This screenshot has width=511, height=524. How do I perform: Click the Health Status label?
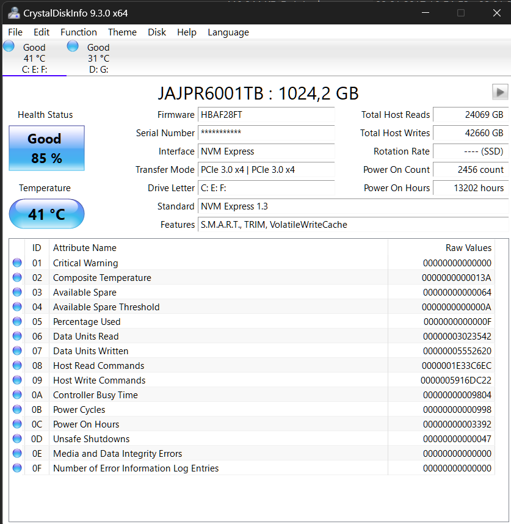[x=45, y=115]
